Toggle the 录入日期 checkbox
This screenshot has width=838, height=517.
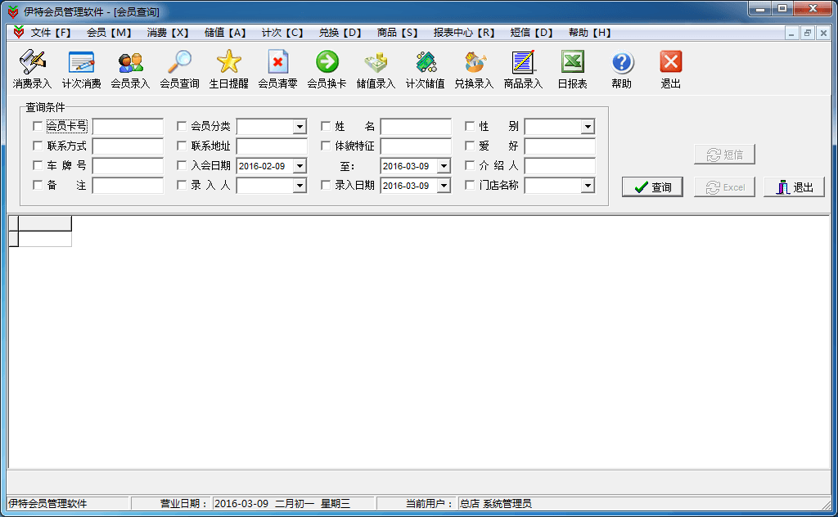pyautogui.click(x=326, y=185)
